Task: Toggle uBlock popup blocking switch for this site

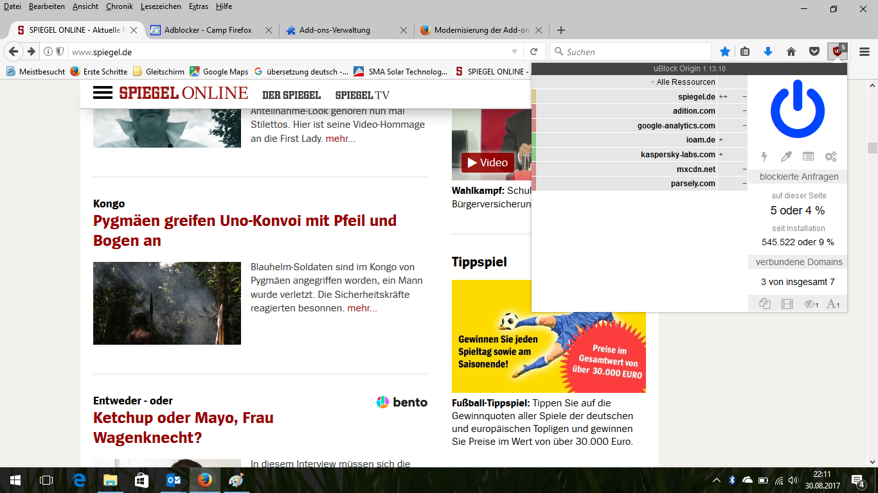Action: point(764,304)
